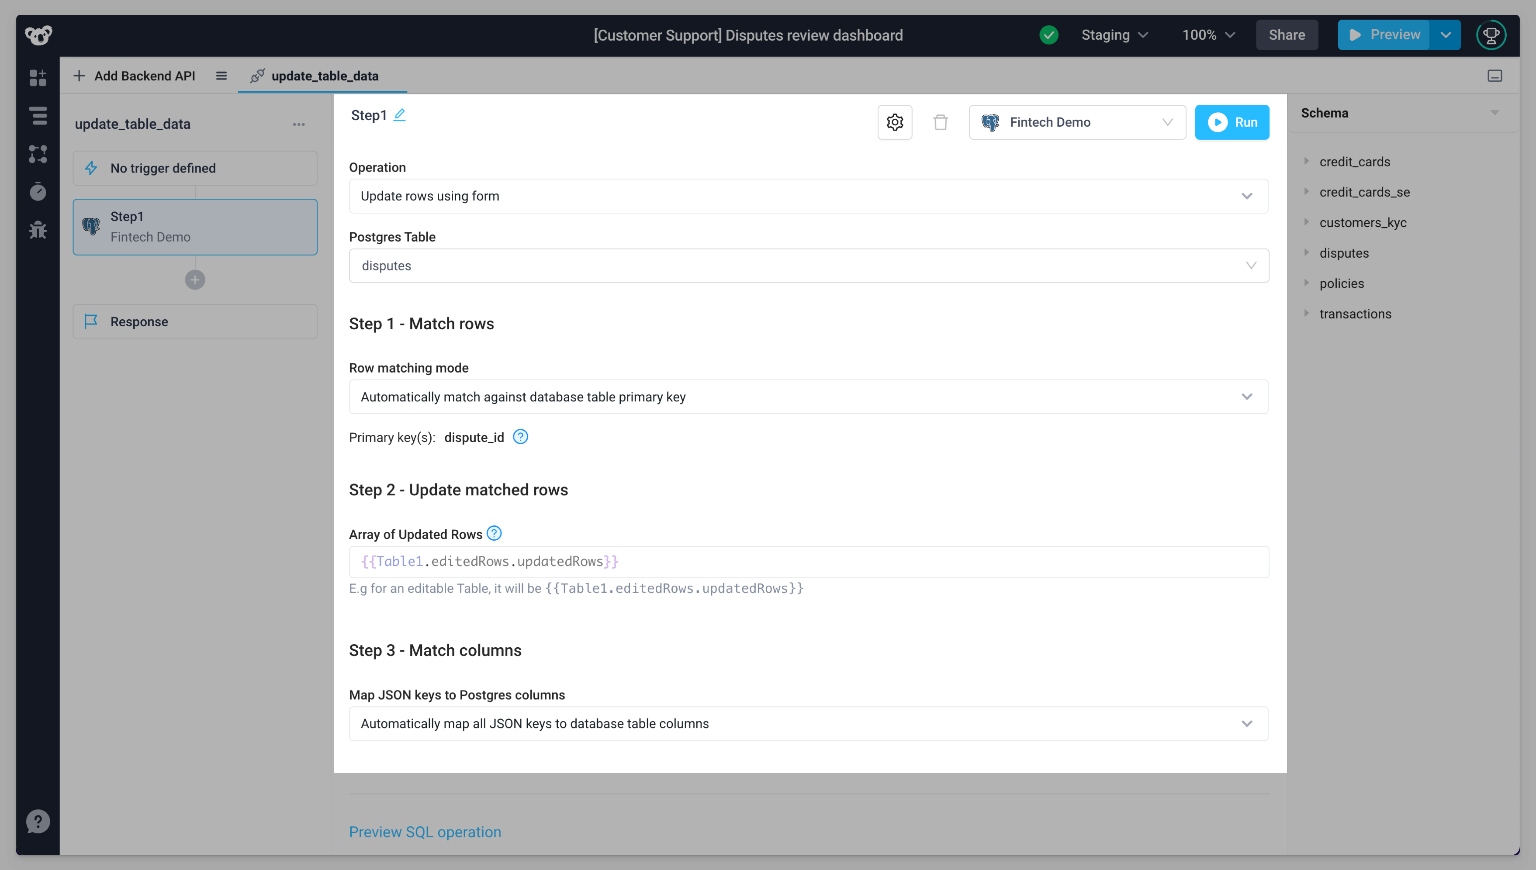The height and width of the screenshot is (870, 1536).
Task: Open the app structure list panel
Action: (38, 117)
